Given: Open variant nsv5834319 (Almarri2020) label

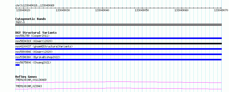Looking at the screenshot, I should pyautogui.click(x=34, y=41).
